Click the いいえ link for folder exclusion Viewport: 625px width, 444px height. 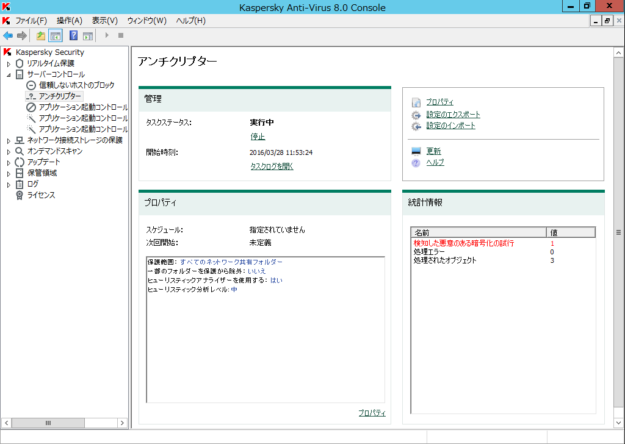coord(257,271)
